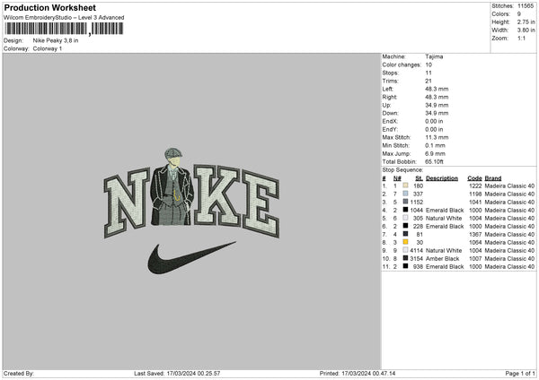Click the 'Created By:' footer label

click(19, 374)
